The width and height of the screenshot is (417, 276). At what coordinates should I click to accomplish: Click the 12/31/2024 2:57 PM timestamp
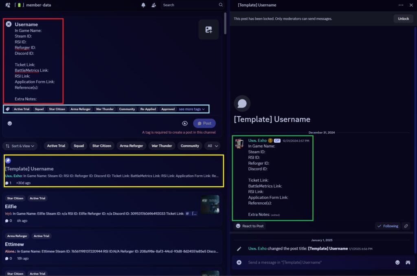coord(296,141)
